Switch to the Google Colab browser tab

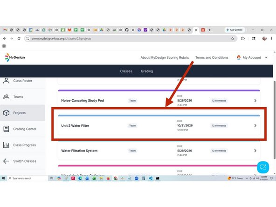tap(95, 30)
